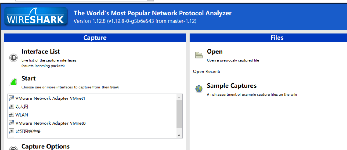Click the Sample Captures globe icon

pyautogui.click(x=199, y=89)
